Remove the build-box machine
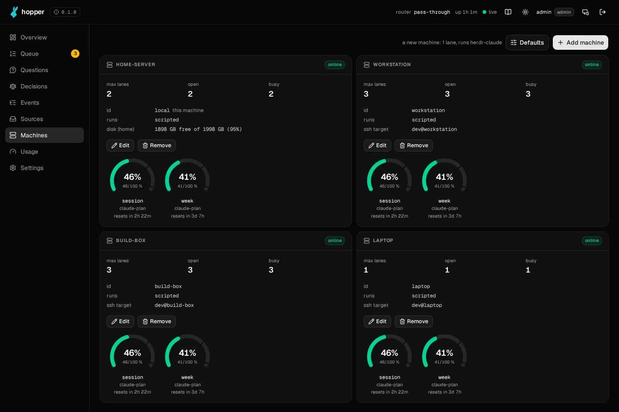This screenshot has width=619, height=412. 156,321
